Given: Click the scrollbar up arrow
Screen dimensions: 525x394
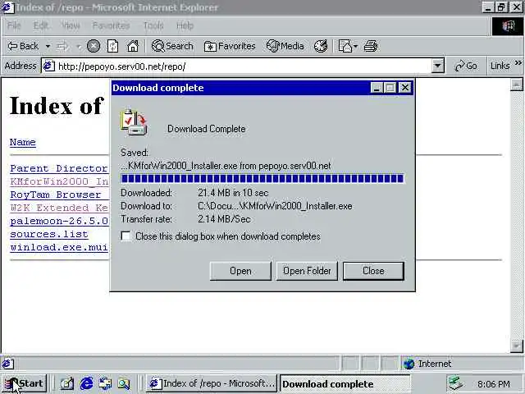Looking at the screenshot, I should coord(516,85).
